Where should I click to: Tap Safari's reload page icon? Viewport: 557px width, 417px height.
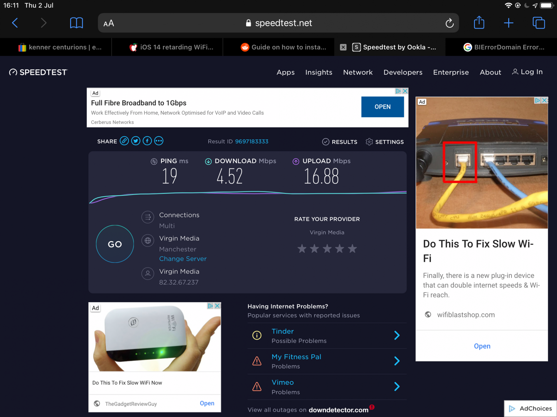pyautogui.click(x=449, y=23)
